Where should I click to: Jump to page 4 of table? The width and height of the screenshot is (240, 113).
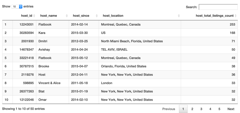[210, 109]
